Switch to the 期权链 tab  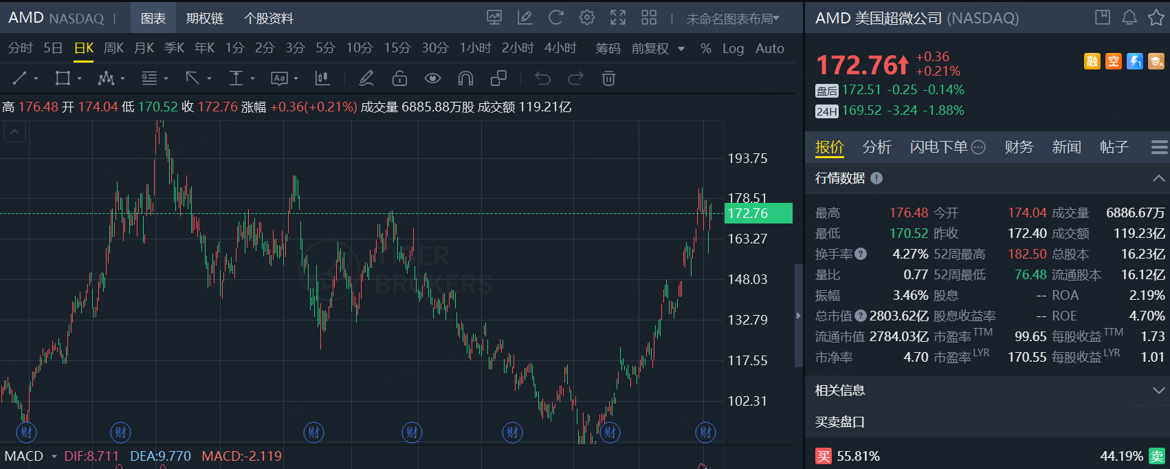(x=205, y=19)
